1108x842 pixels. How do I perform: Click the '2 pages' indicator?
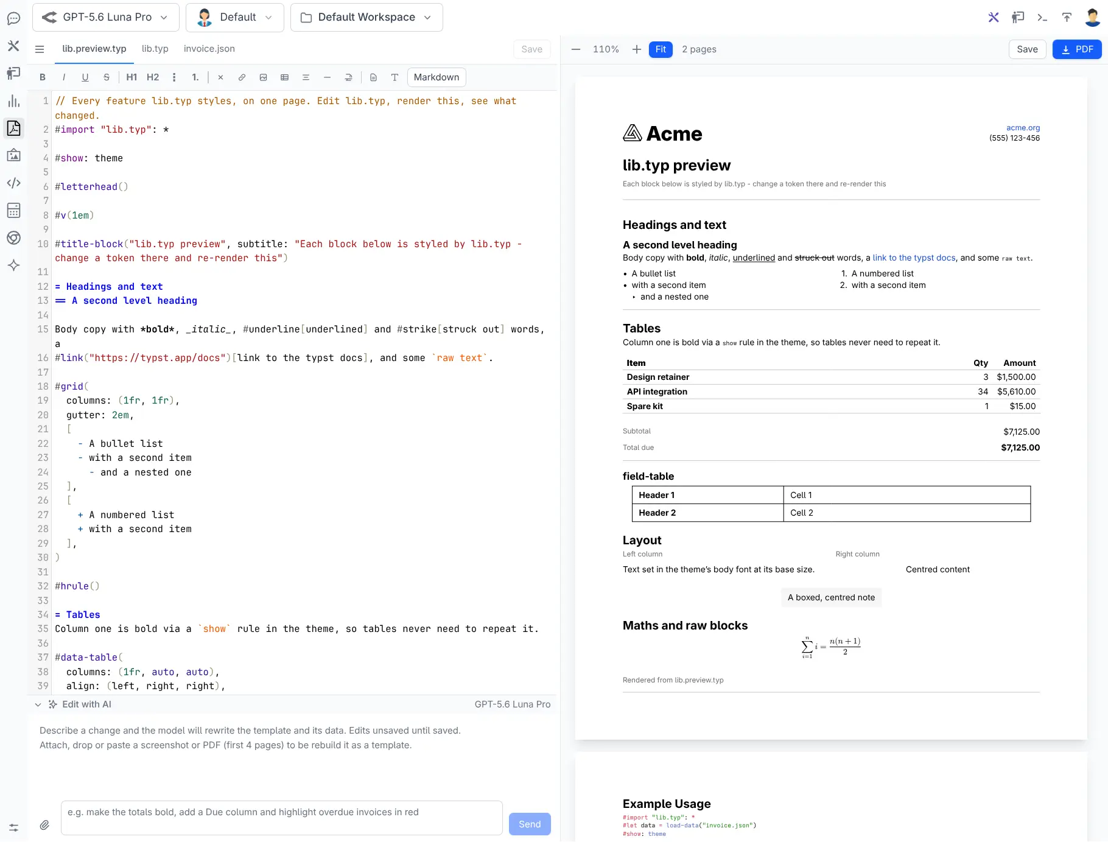(699, 49)
